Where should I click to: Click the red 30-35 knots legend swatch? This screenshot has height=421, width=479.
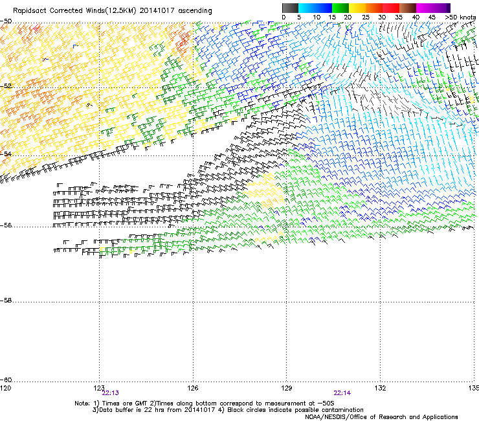[391, 8]
